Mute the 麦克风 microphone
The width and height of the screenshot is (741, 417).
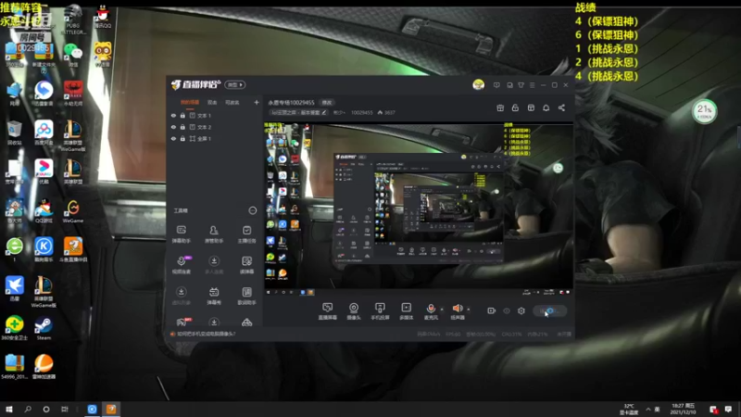[x=431, y=311]
